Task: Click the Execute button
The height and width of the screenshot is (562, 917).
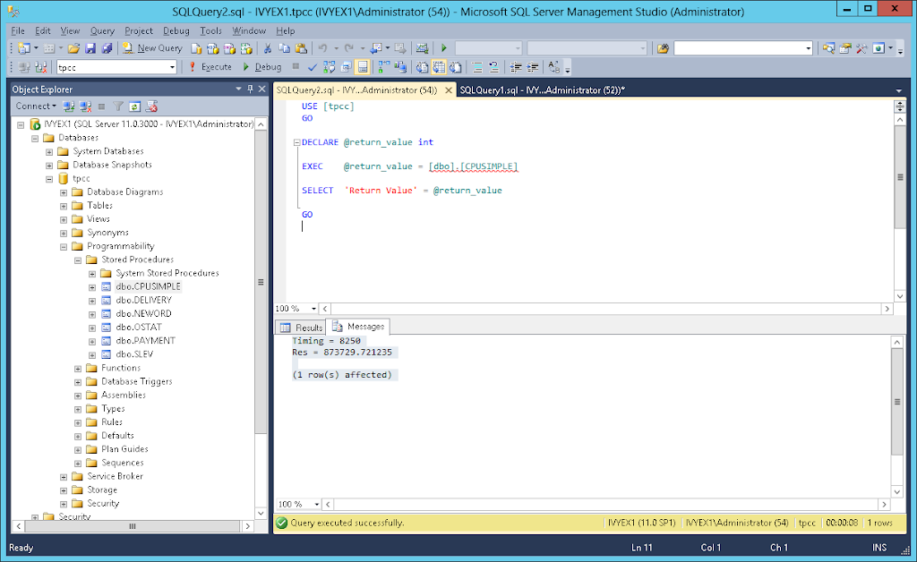Action: [210, 67]
